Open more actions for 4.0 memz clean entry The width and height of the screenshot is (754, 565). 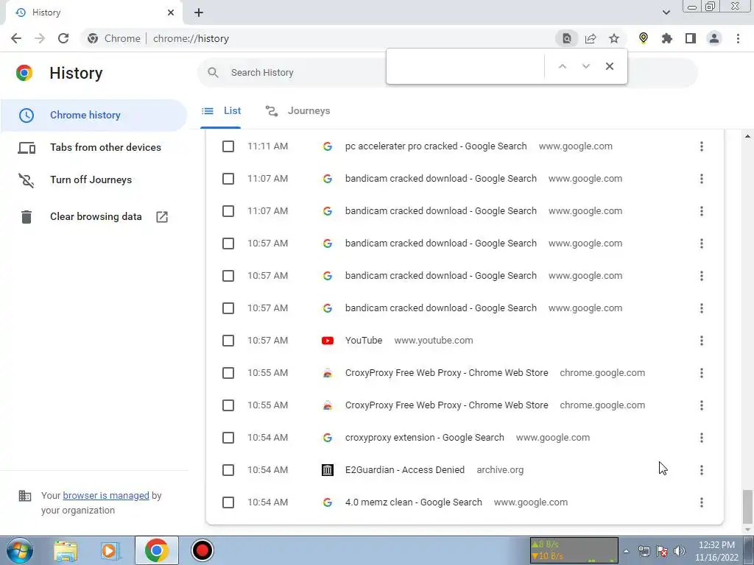coord(702,502)
